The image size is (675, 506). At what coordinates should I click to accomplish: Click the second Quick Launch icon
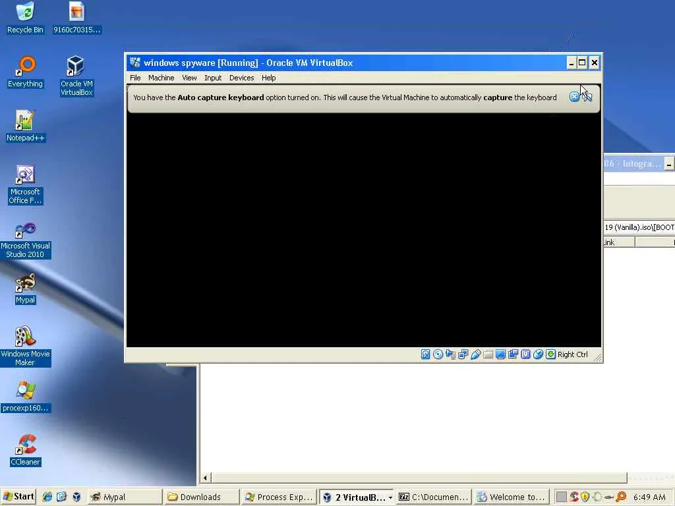tap(61, 497)
